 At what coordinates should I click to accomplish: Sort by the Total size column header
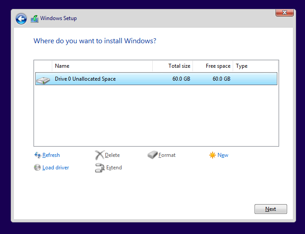173,66
